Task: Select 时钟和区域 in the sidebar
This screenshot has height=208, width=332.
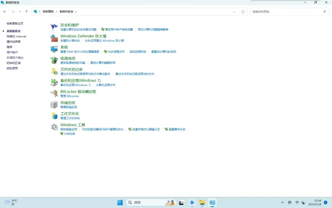Action: point(14,63)
